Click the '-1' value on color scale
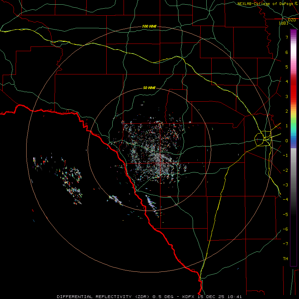Image resolution: width=299 pixels, height=299 pixels. tap(285, 155)
